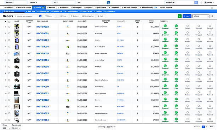Click the laptop thumbnail for NWT-10011

(17, 93)
